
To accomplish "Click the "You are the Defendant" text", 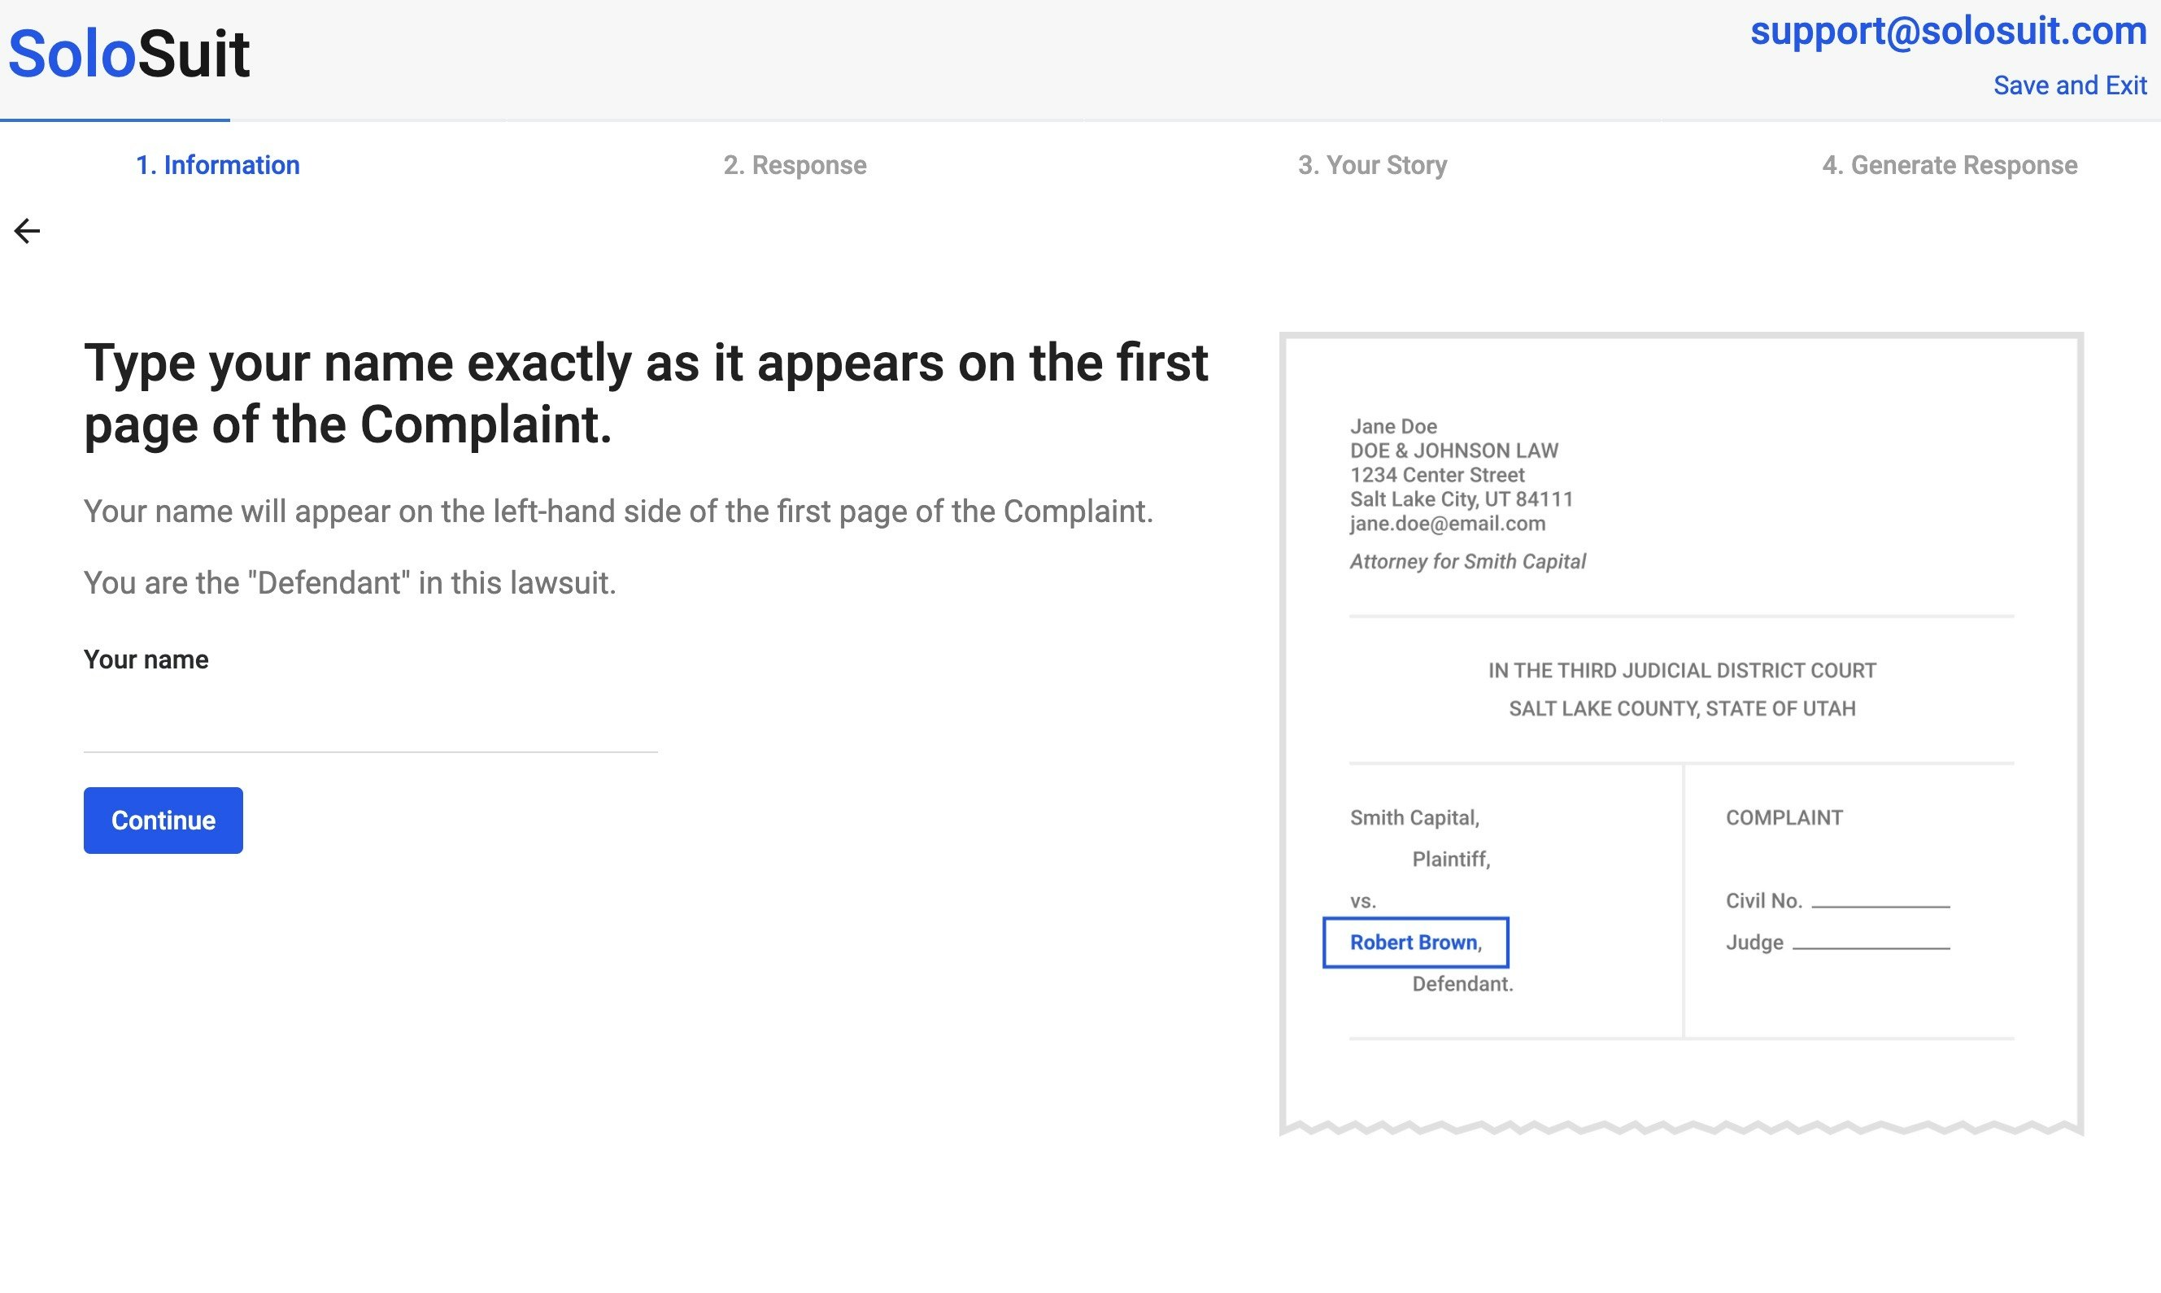I will (x=350, y=583).
